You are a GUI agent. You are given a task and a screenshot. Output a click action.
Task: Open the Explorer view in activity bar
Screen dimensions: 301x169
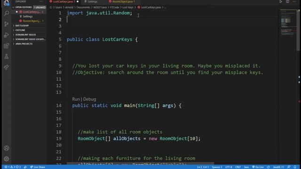pos(6,3)
